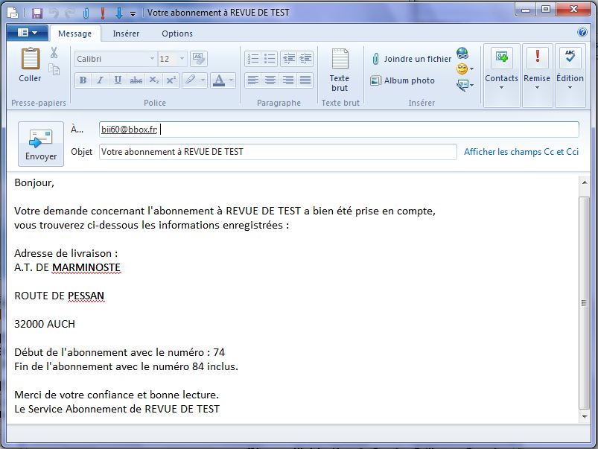The width and height of the screenshot is (598, 449).
Task: Switch to the Insérer tab
Action: click(x=126, y=34)
